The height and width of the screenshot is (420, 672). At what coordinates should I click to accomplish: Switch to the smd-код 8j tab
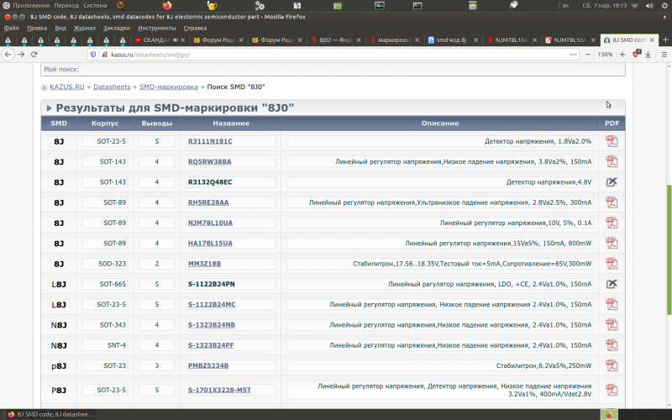pyautogui.click(x=451, y=39)
